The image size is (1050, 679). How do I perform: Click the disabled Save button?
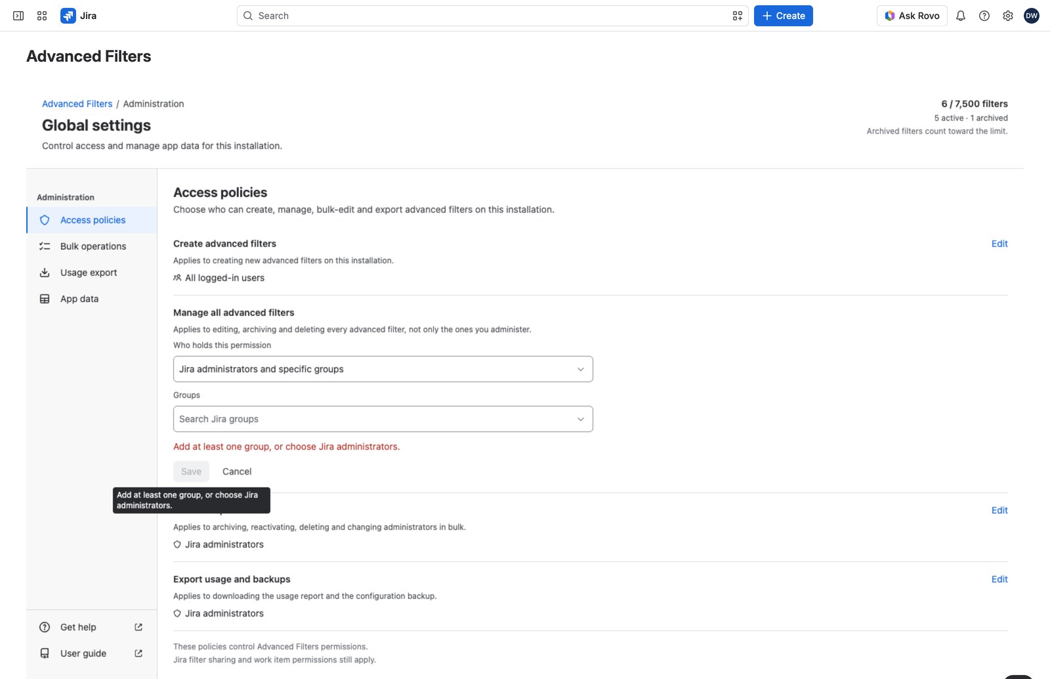(x=191, y=471)
